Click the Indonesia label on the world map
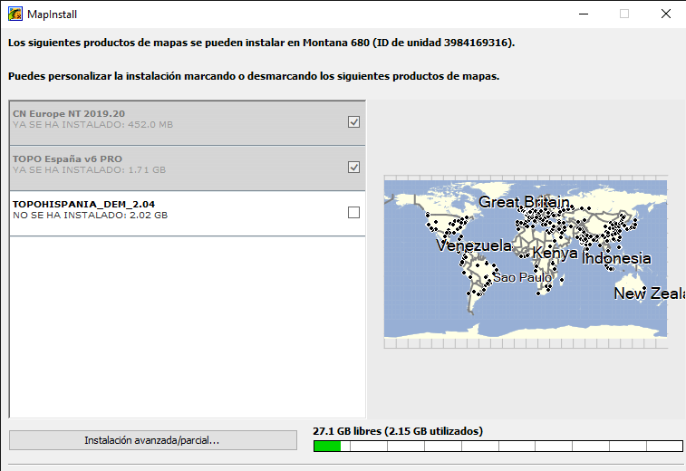This screenshot has width=686, height=471. click(x=616, y=258)
